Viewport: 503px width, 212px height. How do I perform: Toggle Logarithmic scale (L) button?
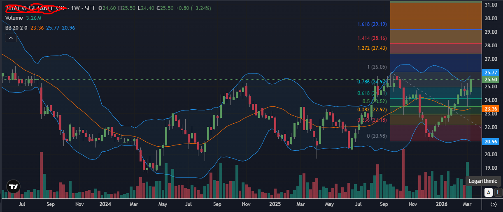click(x=498, y=192)
